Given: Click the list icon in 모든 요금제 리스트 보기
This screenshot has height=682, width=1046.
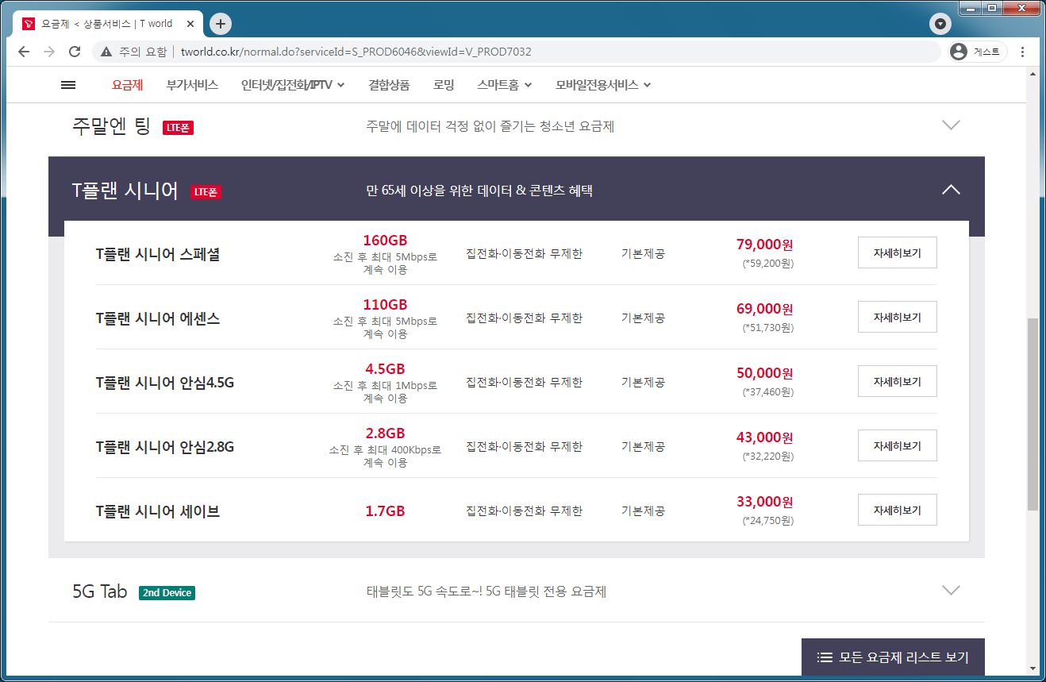Looking at the screenshot, I should coord(825,657).
